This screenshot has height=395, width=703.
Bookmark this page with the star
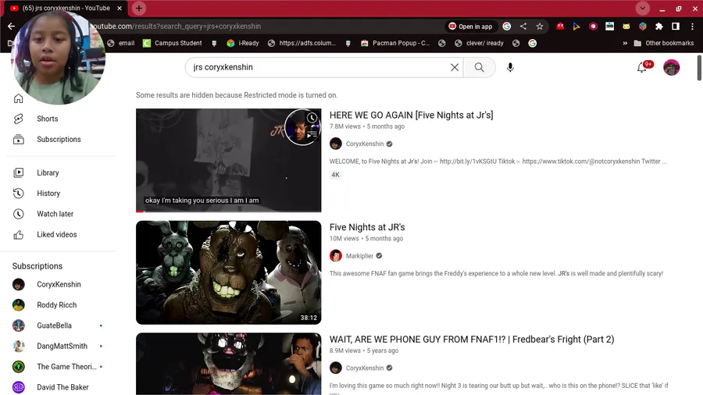coord(539,27)
